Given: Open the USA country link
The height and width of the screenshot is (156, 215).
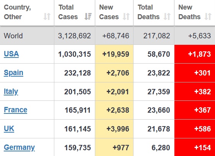Looking at the screenshot, I should 11,54.
